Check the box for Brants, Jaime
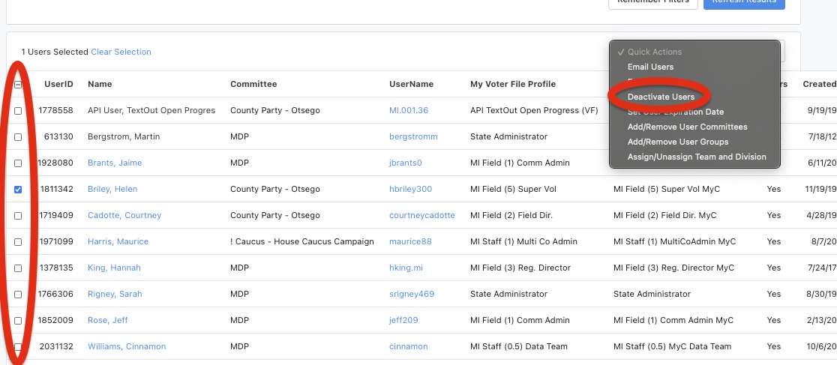The width and height of the screenshot is (837, 365). tap(17, 163)
